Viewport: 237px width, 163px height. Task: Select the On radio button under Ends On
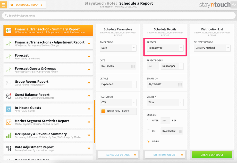coord(148,131)
